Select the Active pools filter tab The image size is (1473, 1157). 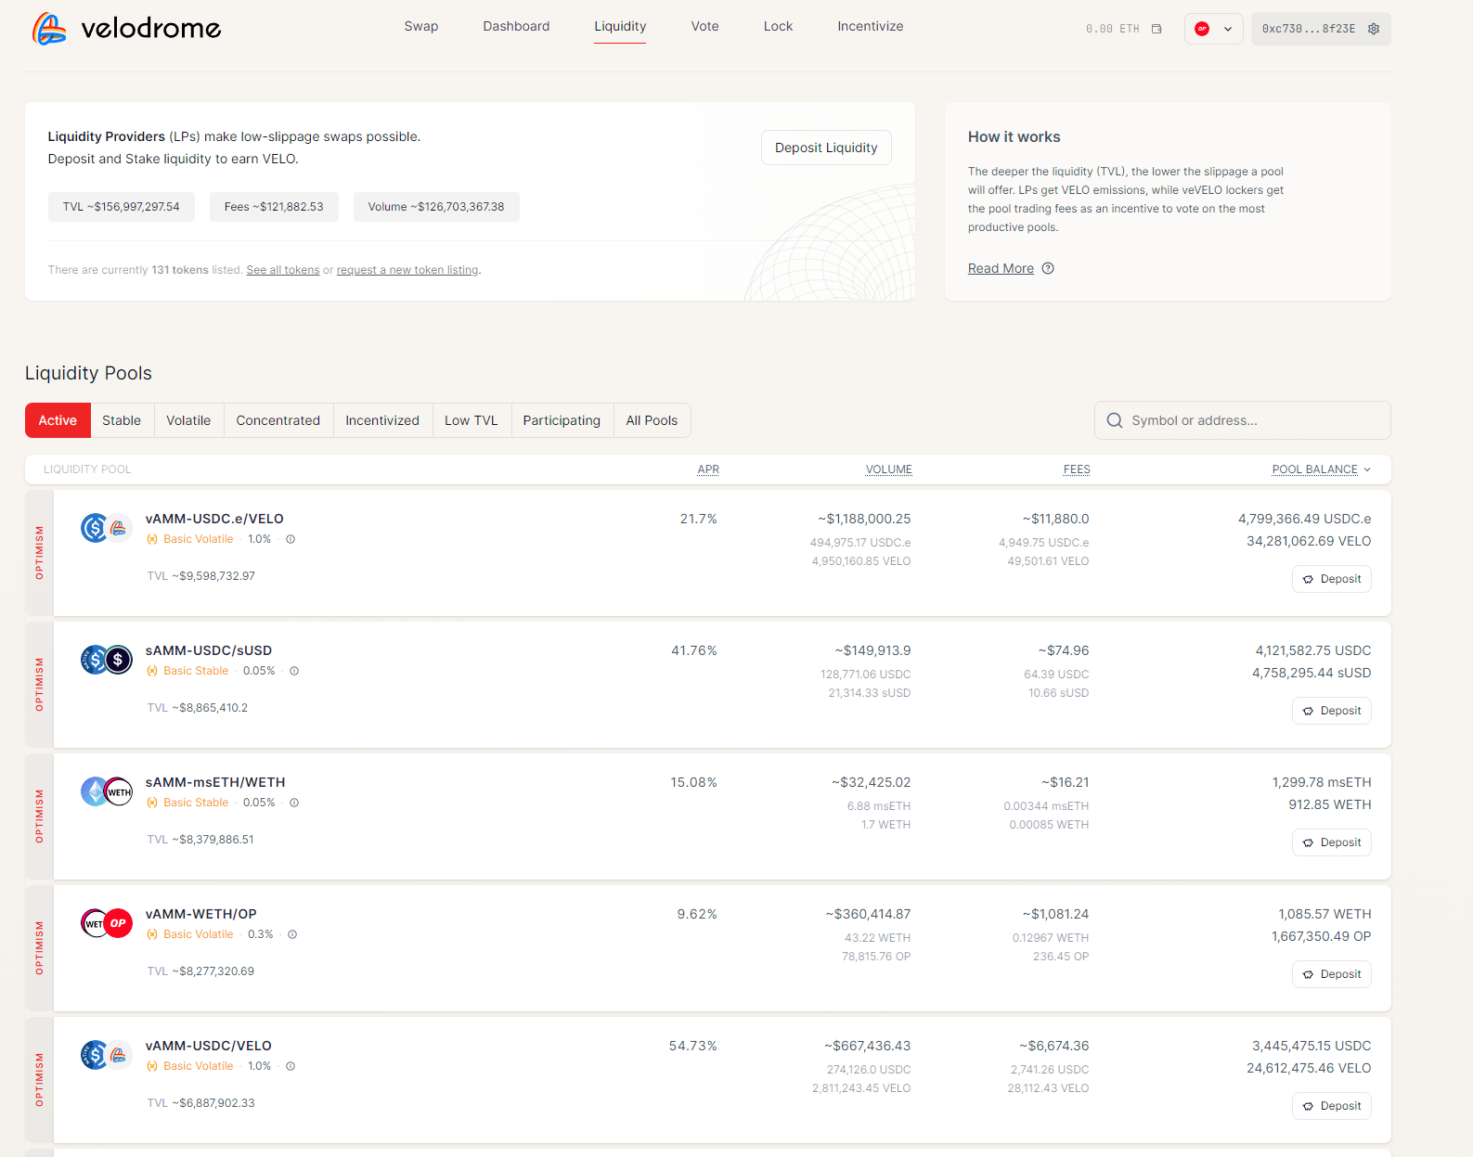(58, 420)
